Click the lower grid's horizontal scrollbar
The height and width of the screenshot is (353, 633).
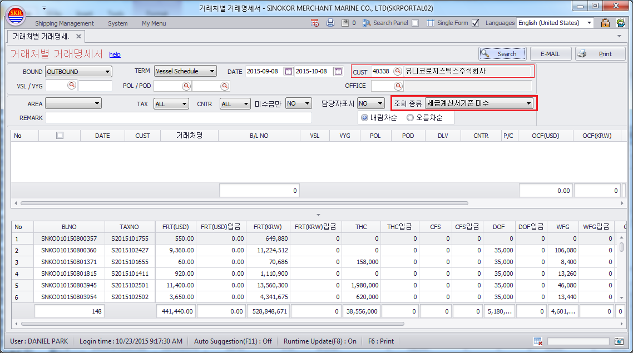[212, 324]
